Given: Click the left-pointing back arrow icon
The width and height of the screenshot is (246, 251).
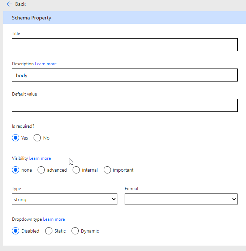Looking at the screenshot, I should tap(9, 4).
